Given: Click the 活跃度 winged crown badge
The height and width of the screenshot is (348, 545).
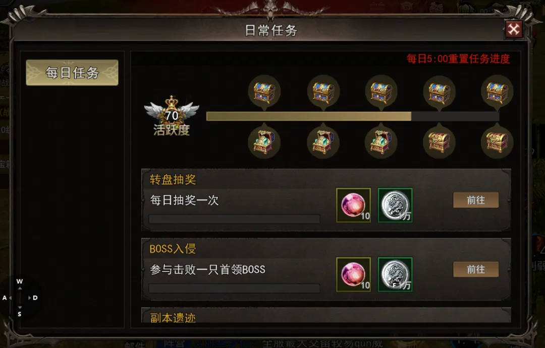Looking at the screenshot, I should click(172, 115).
